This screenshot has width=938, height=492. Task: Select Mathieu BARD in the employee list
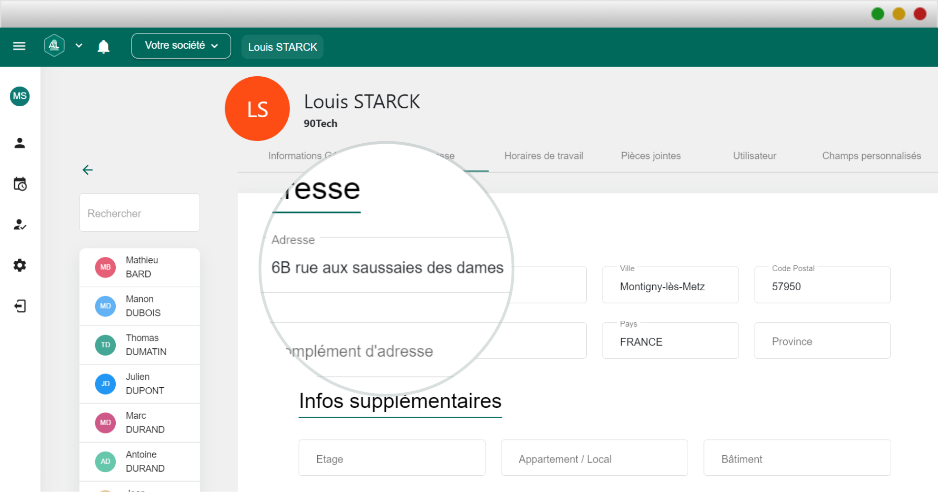(139, 267)
